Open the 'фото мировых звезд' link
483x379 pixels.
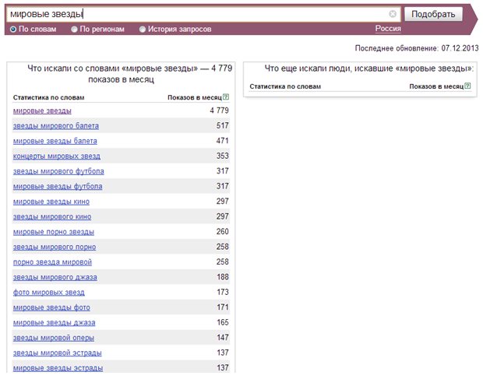pyautogui.click(x=48, y=293)
